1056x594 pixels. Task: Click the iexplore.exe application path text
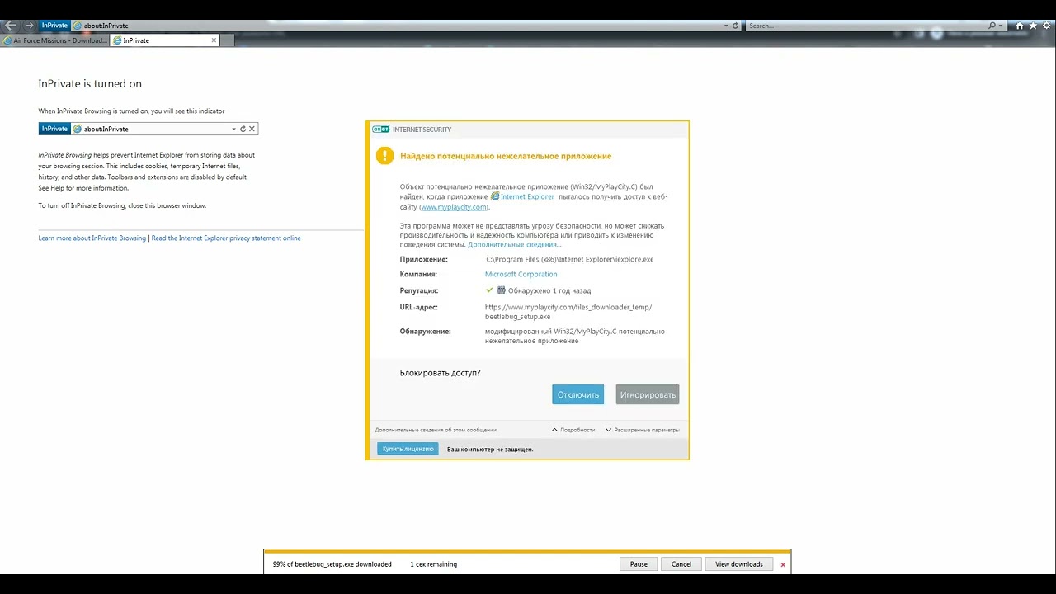click(570, 259)
